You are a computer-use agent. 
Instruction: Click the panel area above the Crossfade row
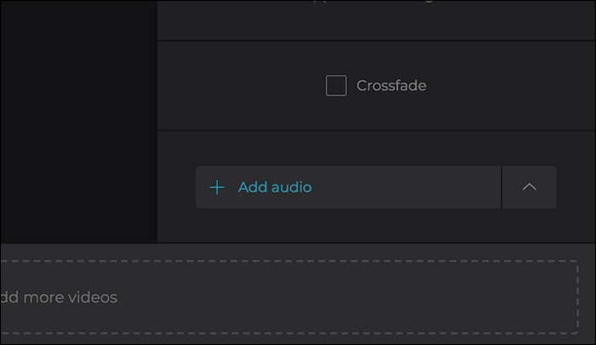375,20
